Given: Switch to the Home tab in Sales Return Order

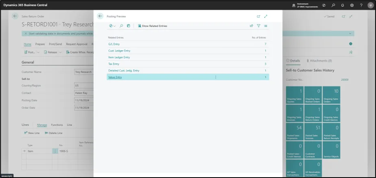Looking at the screenshot, I should click(27, 44).
